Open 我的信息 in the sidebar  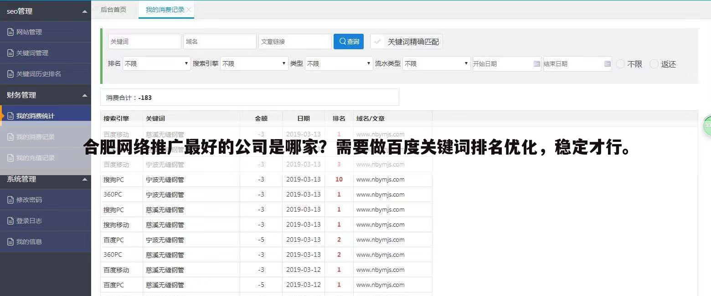[46, 242]
